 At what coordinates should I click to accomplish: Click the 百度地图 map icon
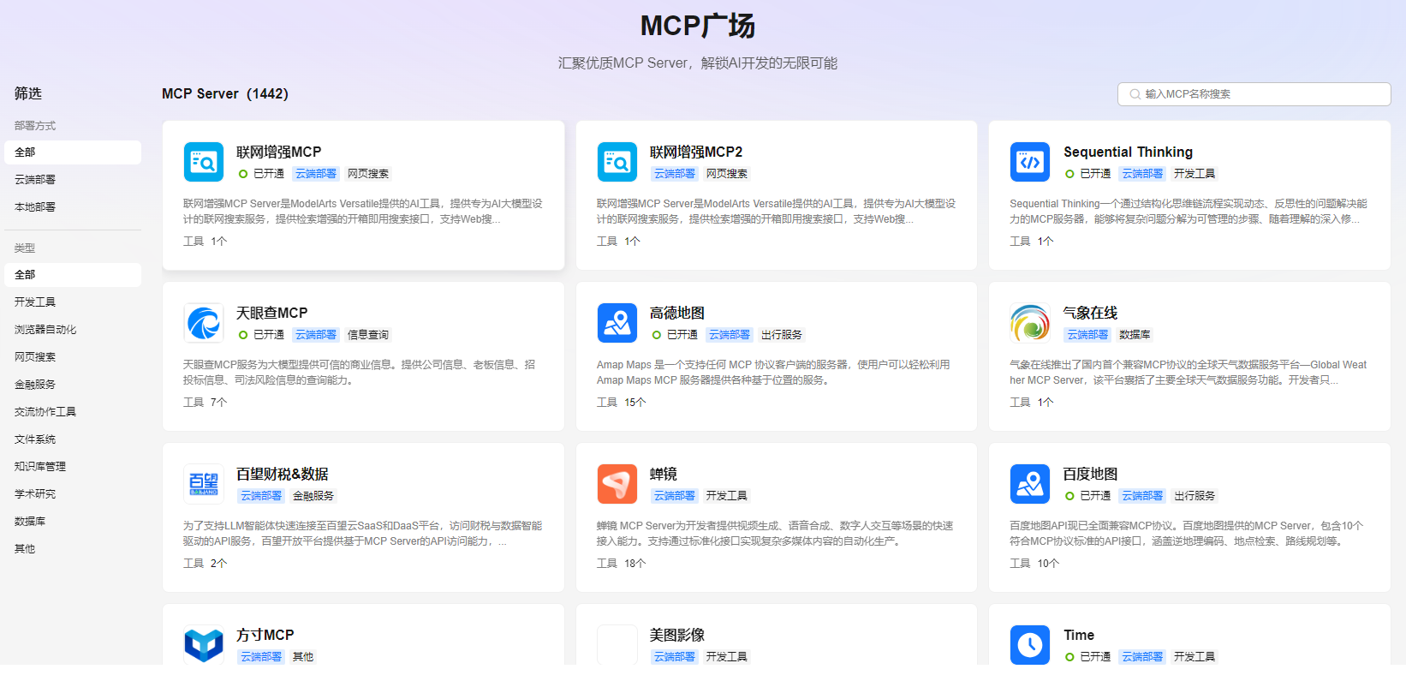(1030, 484)
